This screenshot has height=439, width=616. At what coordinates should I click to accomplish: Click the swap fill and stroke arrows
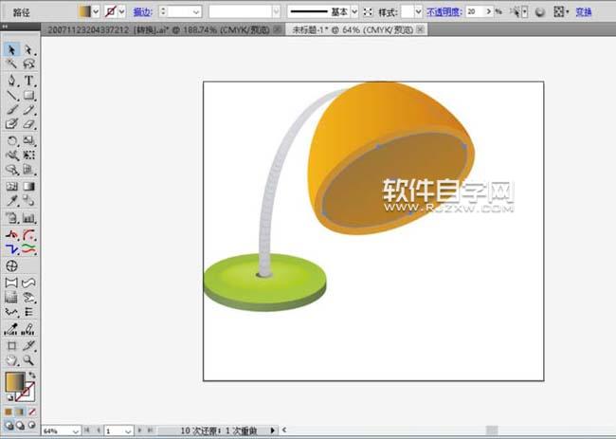(32, 375)
